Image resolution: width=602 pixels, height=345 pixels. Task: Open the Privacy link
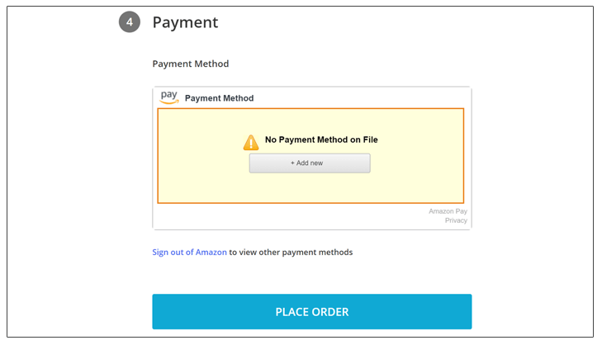(x=456, y=220)
